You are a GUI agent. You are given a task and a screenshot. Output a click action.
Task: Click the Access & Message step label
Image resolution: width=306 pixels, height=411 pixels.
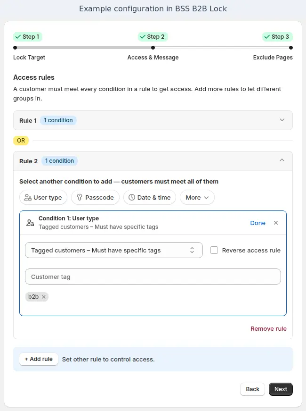click(153, 58)
